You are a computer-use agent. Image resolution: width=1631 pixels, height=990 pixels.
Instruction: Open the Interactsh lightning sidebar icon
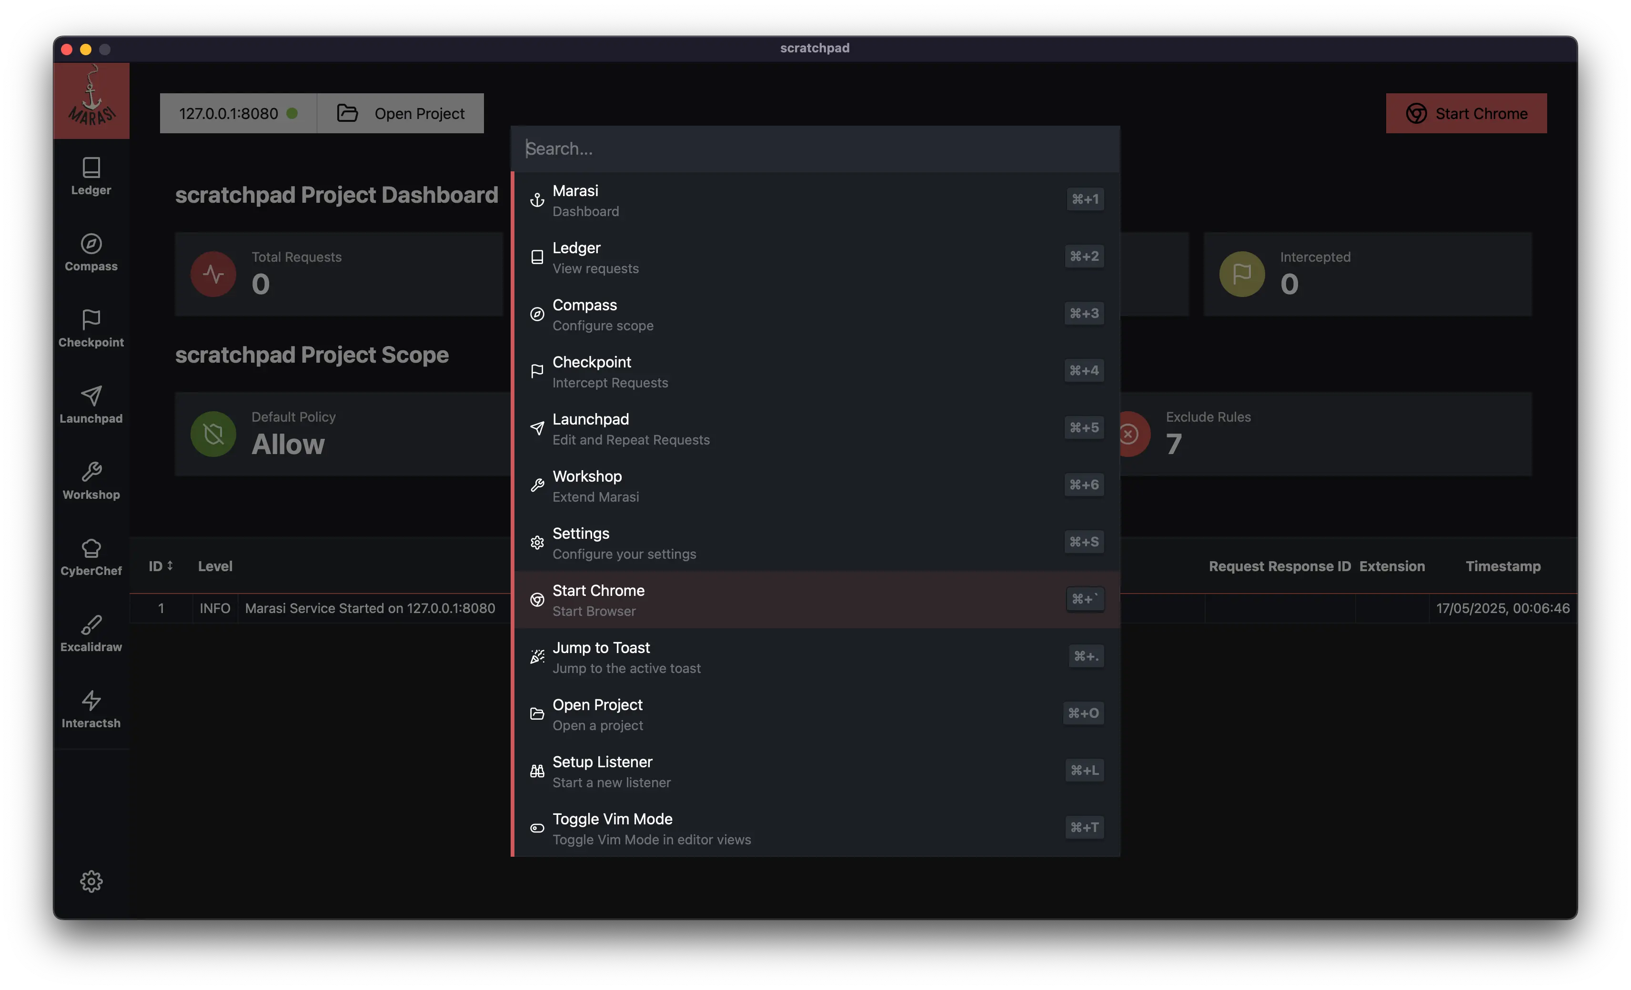pos(91,709)
